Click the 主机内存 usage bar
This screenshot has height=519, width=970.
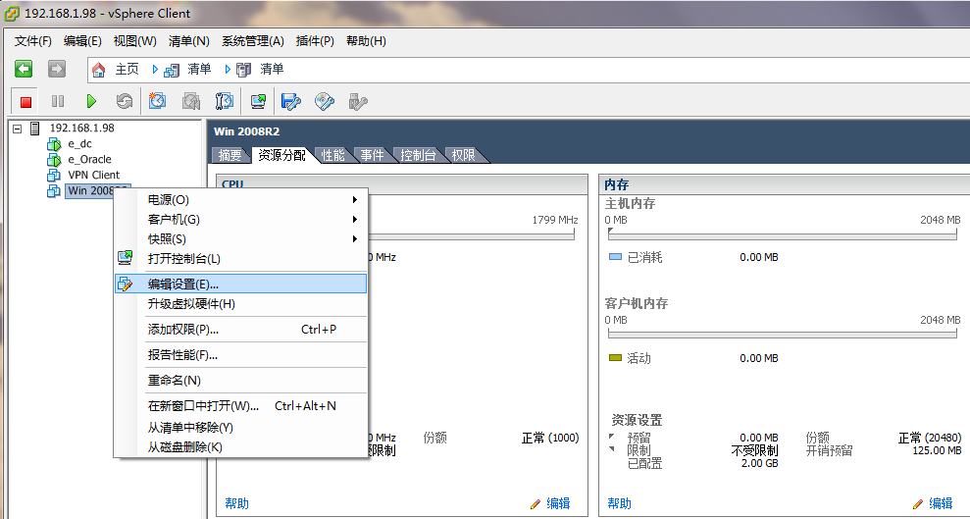pos(784,236)
